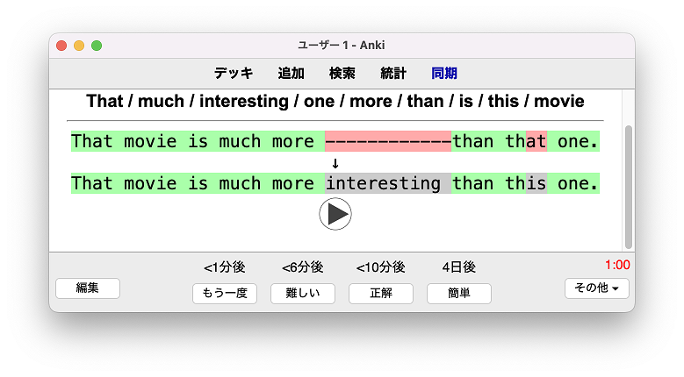Click the 編集 edit button
The height and width of the screenshot is (377, 684).
pos(88,288)
